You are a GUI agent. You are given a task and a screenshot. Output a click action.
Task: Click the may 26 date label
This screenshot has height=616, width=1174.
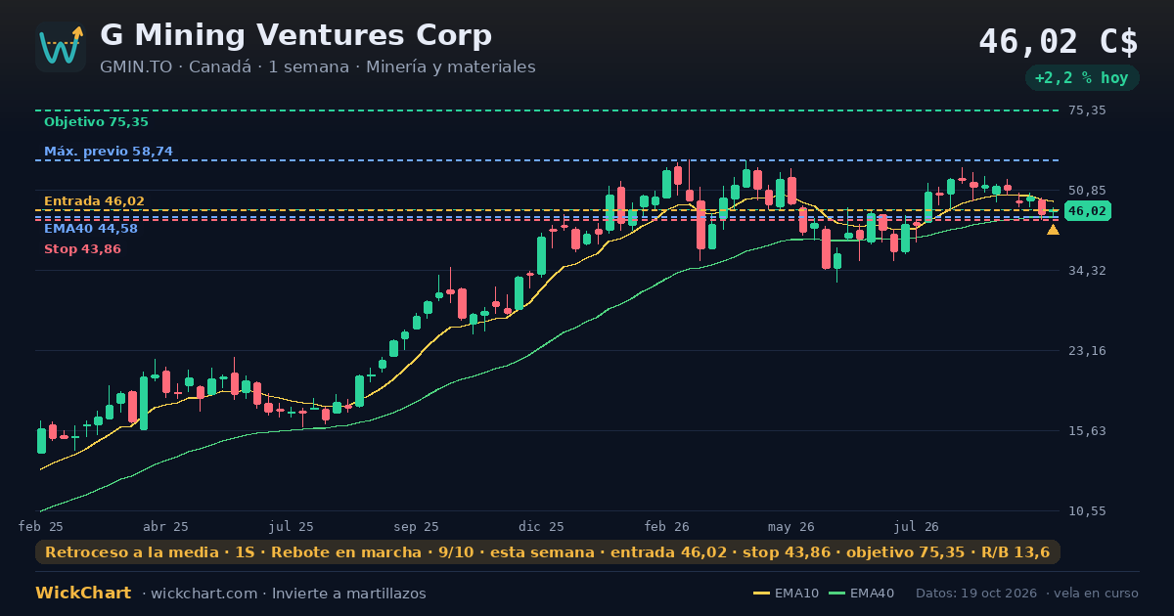(791, 526)
